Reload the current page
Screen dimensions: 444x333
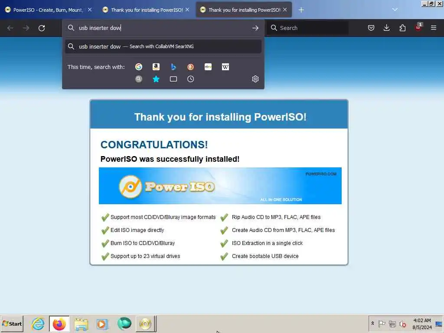[42, 28]
